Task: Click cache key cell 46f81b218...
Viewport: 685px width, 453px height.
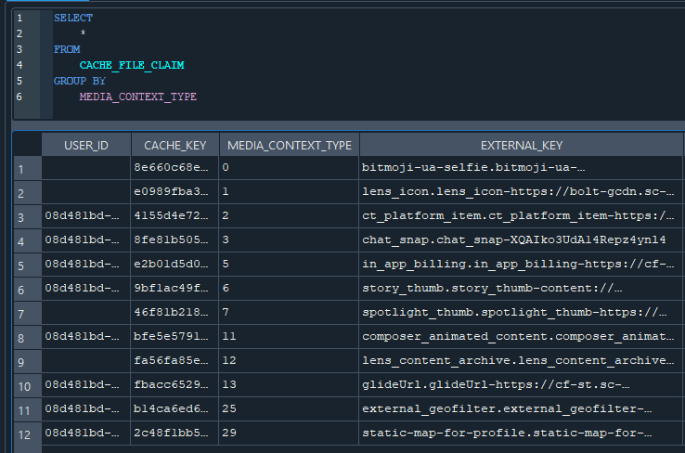Action: tap(174, 312)
